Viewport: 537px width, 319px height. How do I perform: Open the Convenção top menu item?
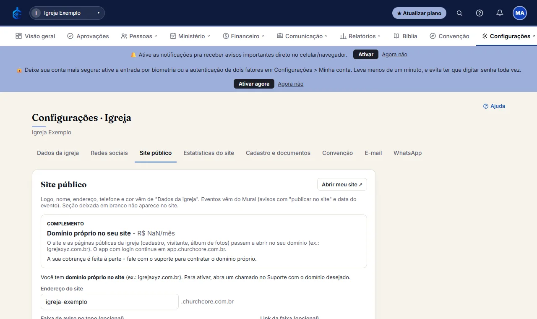point(449,36)
